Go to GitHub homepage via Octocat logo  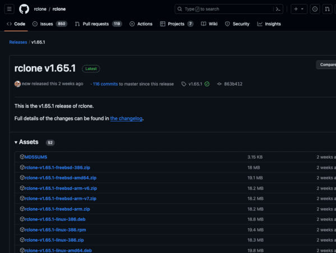click(x=24, y=9)
